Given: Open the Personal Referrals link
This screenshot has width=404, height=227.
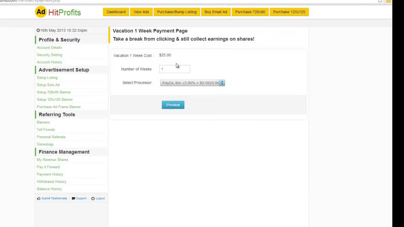Looking at the screenshot, I should pos(51,137).
